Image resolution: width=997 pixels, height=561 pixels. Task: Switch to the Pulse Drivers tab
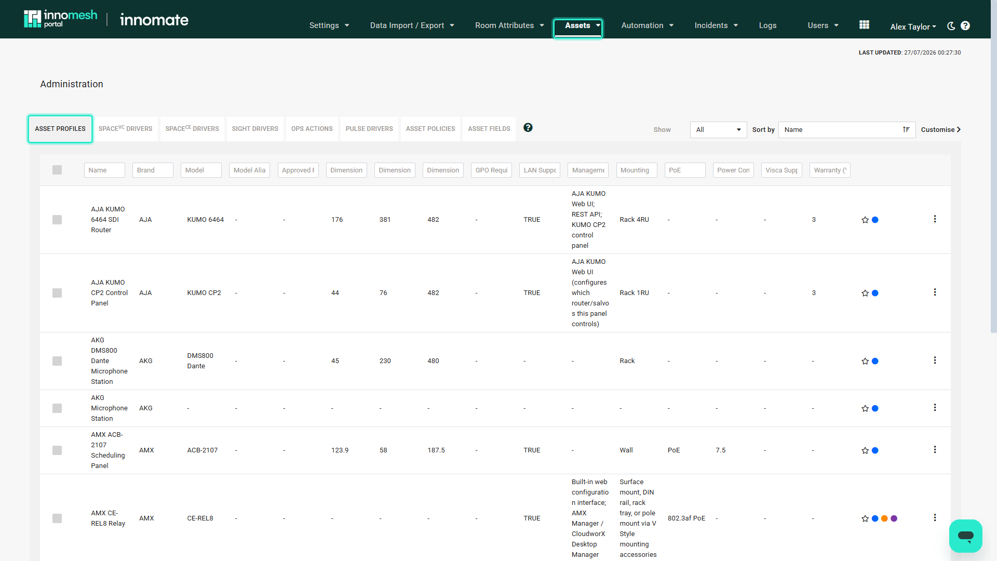[x=369, y=129]
